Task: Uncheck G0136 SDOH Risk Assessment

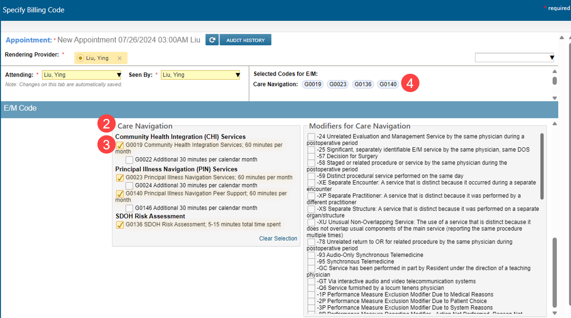Action: (120, 225)
